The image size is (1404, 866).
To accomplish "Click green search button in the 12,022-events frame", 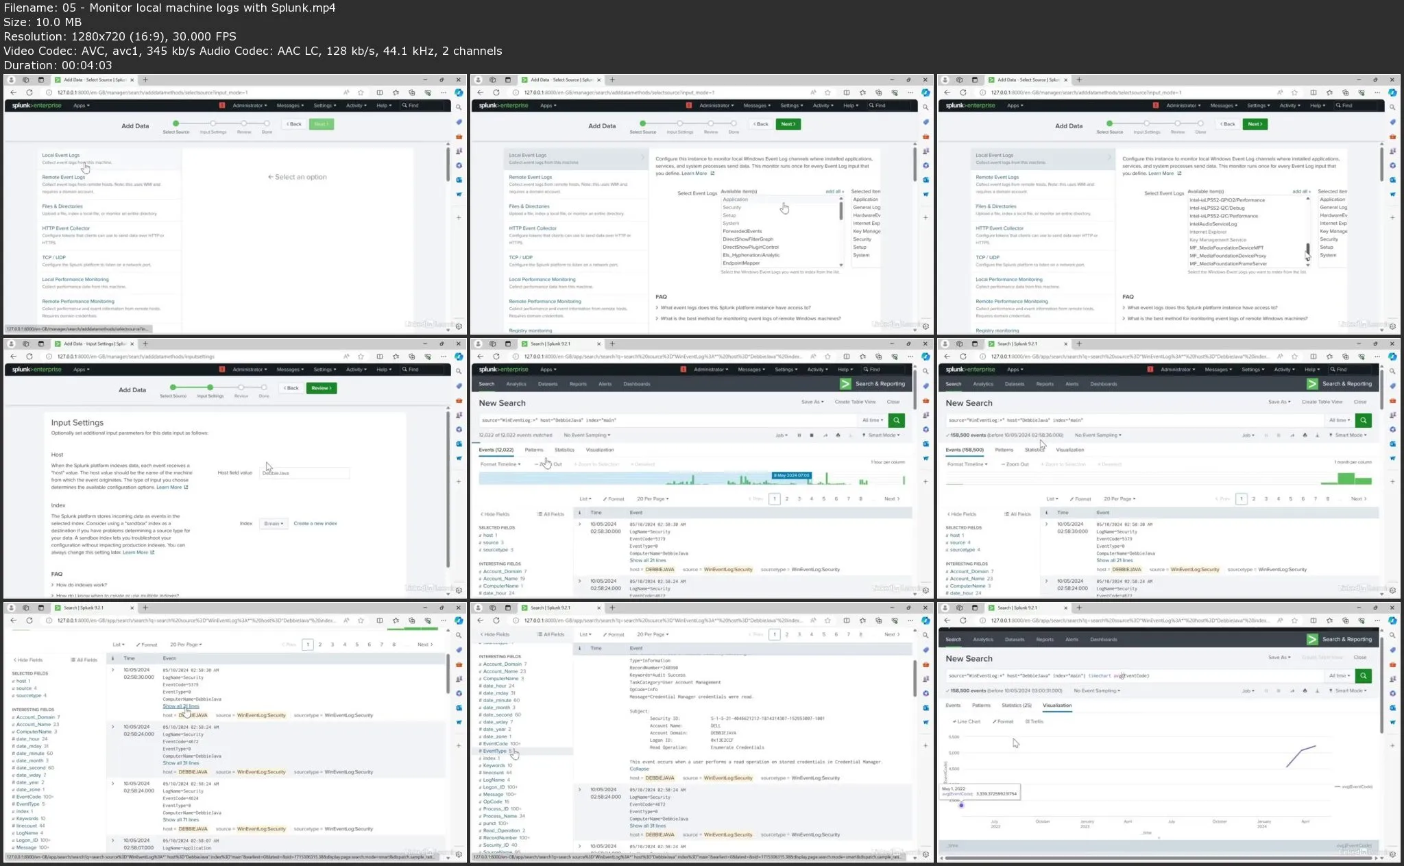I will click(x=896, y=420).
